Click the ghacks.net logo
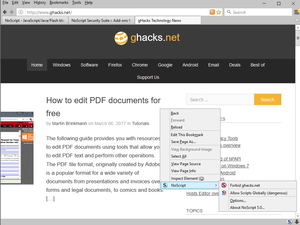 point(147,38)
